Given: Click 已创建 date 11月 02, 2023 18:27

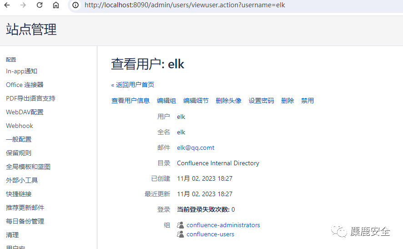Looking at the screenshot, I should pos(205,178).
